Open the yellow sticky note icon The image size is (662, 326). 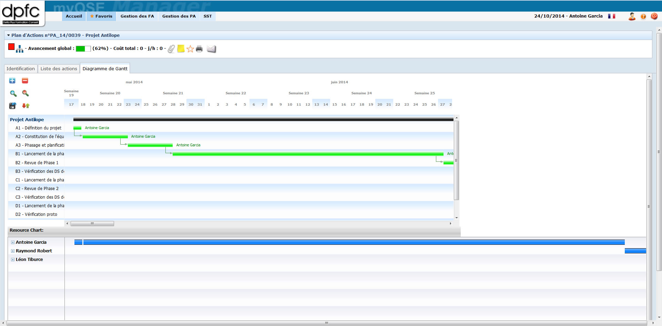point(181,49)
